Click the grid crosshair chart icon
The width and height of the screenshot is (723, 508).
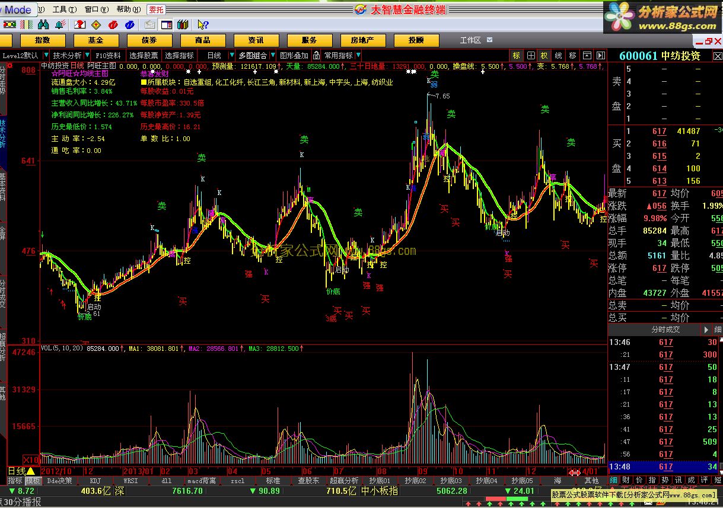click(530, 55)
